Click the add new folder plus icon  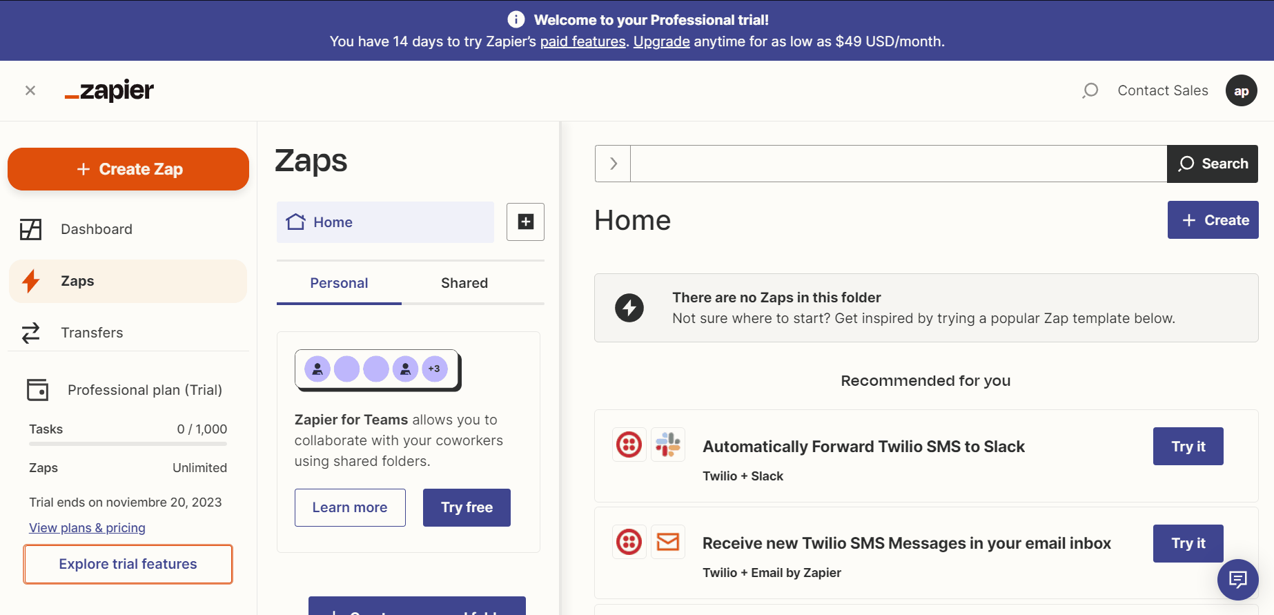[525, 222]
